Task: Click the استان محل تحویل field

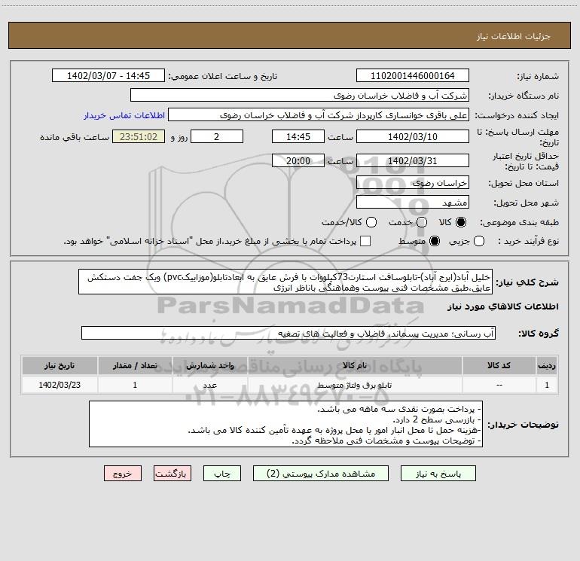Action: point(413,183)
